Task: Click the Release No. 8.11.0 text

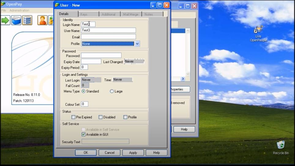Action: [27, 95]
